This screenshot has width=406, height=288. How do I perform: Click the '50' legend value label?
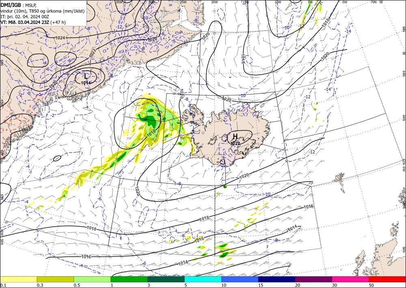coord(371,285)
